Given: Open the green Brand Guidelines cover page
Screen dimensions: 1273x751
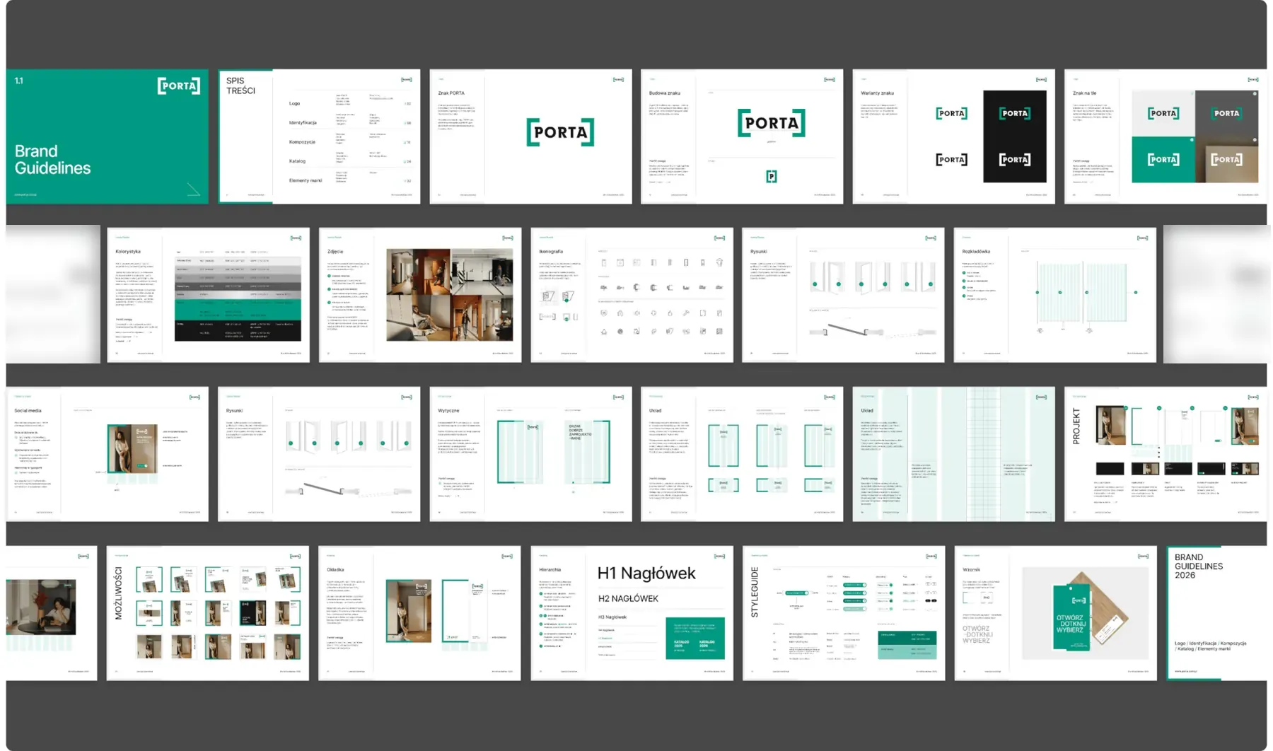Looking at the screenshot, I should point(107,136).
